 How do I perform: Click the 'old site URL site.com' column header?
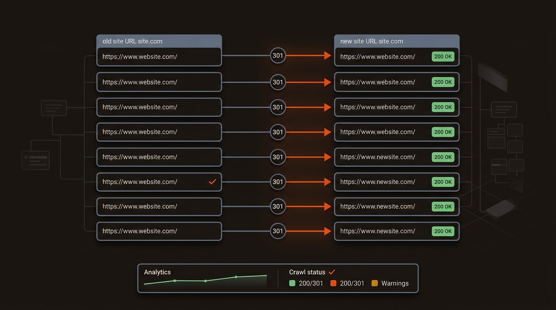click(x=159, y=41)
